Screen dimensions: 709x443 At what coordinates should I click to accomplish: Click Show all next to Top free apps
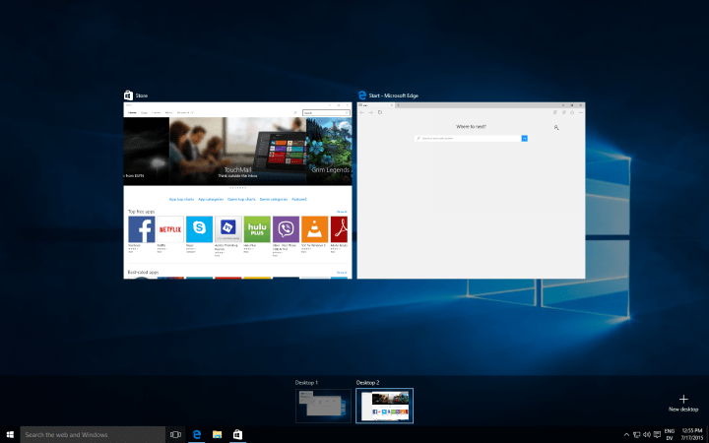pyautogui.click(x=342, y=212)
